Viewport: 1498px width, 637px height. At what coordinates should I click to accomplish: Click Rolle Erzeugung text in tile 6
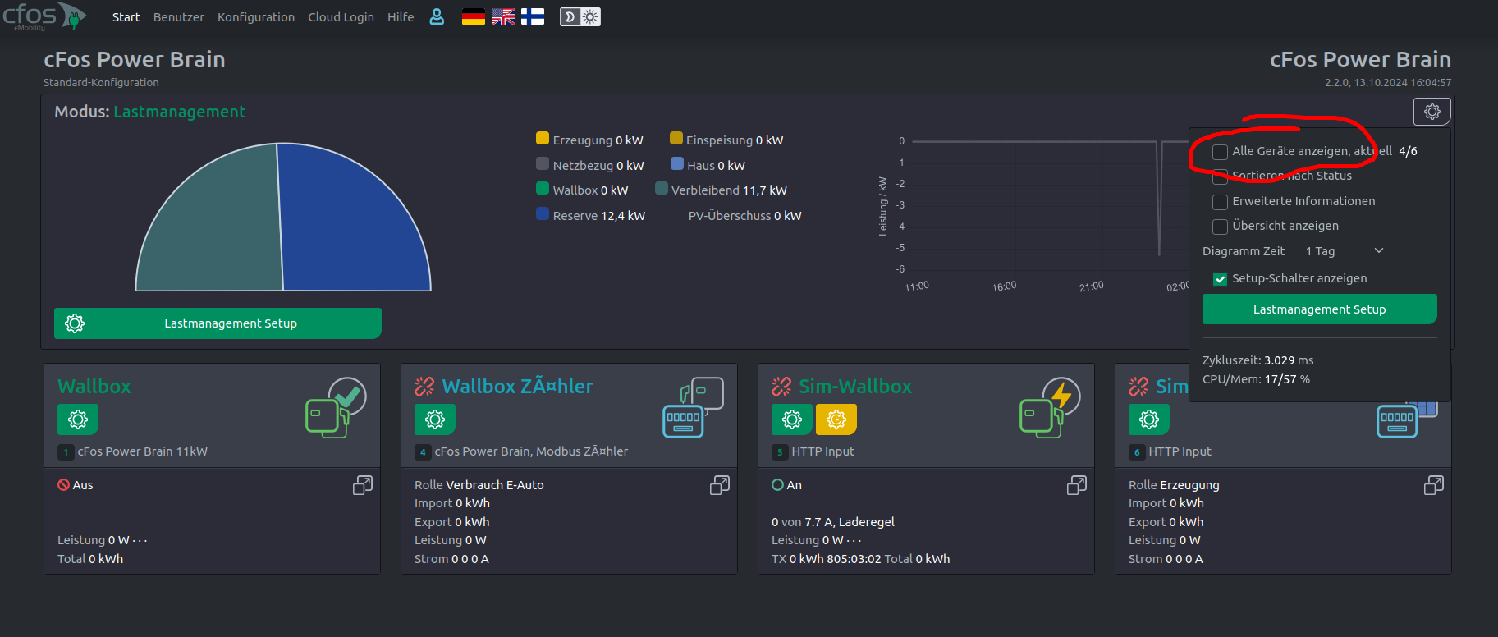pyautogui.click(x=1174, y=485)
